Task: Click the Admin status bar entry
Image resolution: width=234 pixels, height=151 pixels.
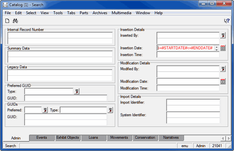Action: pos(201,146)
